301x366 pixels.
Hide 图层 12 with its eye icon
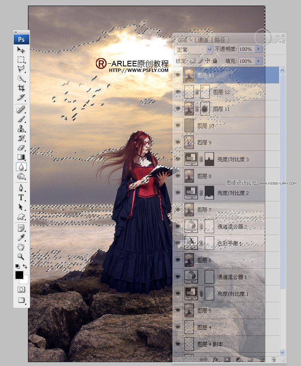tap(178, 92)
